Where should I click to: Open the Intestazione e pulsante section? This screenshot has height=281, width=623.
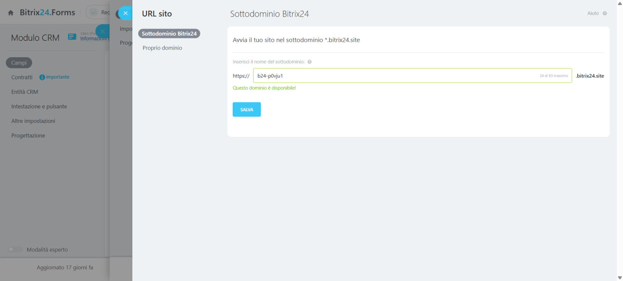[x=39, y=106]
